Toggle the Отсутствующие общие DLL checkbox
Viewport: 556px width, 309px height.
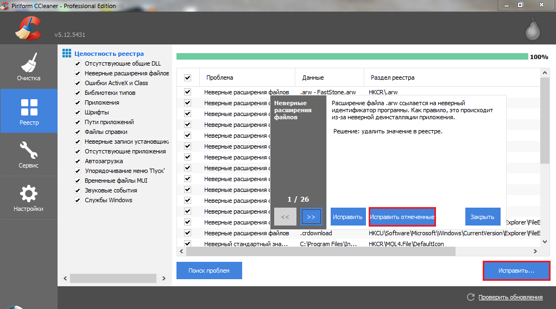click(x=78, y=64)
